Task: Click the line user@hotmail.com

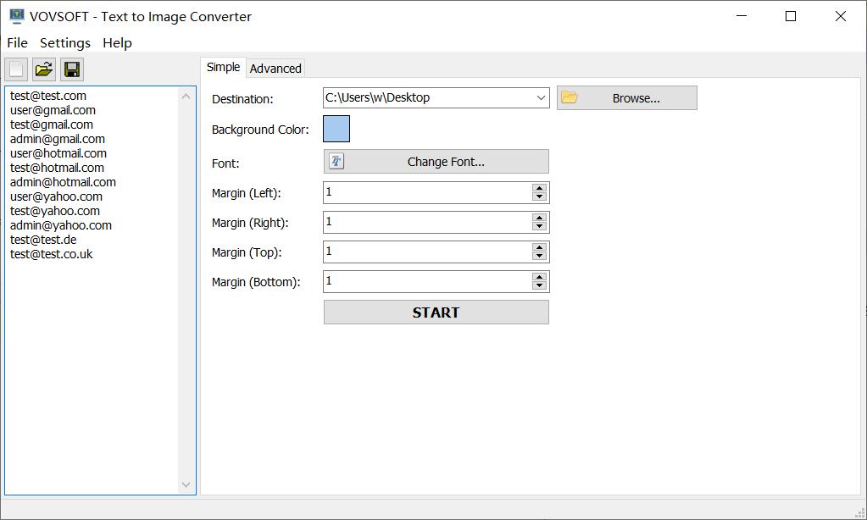Action: 58,153
